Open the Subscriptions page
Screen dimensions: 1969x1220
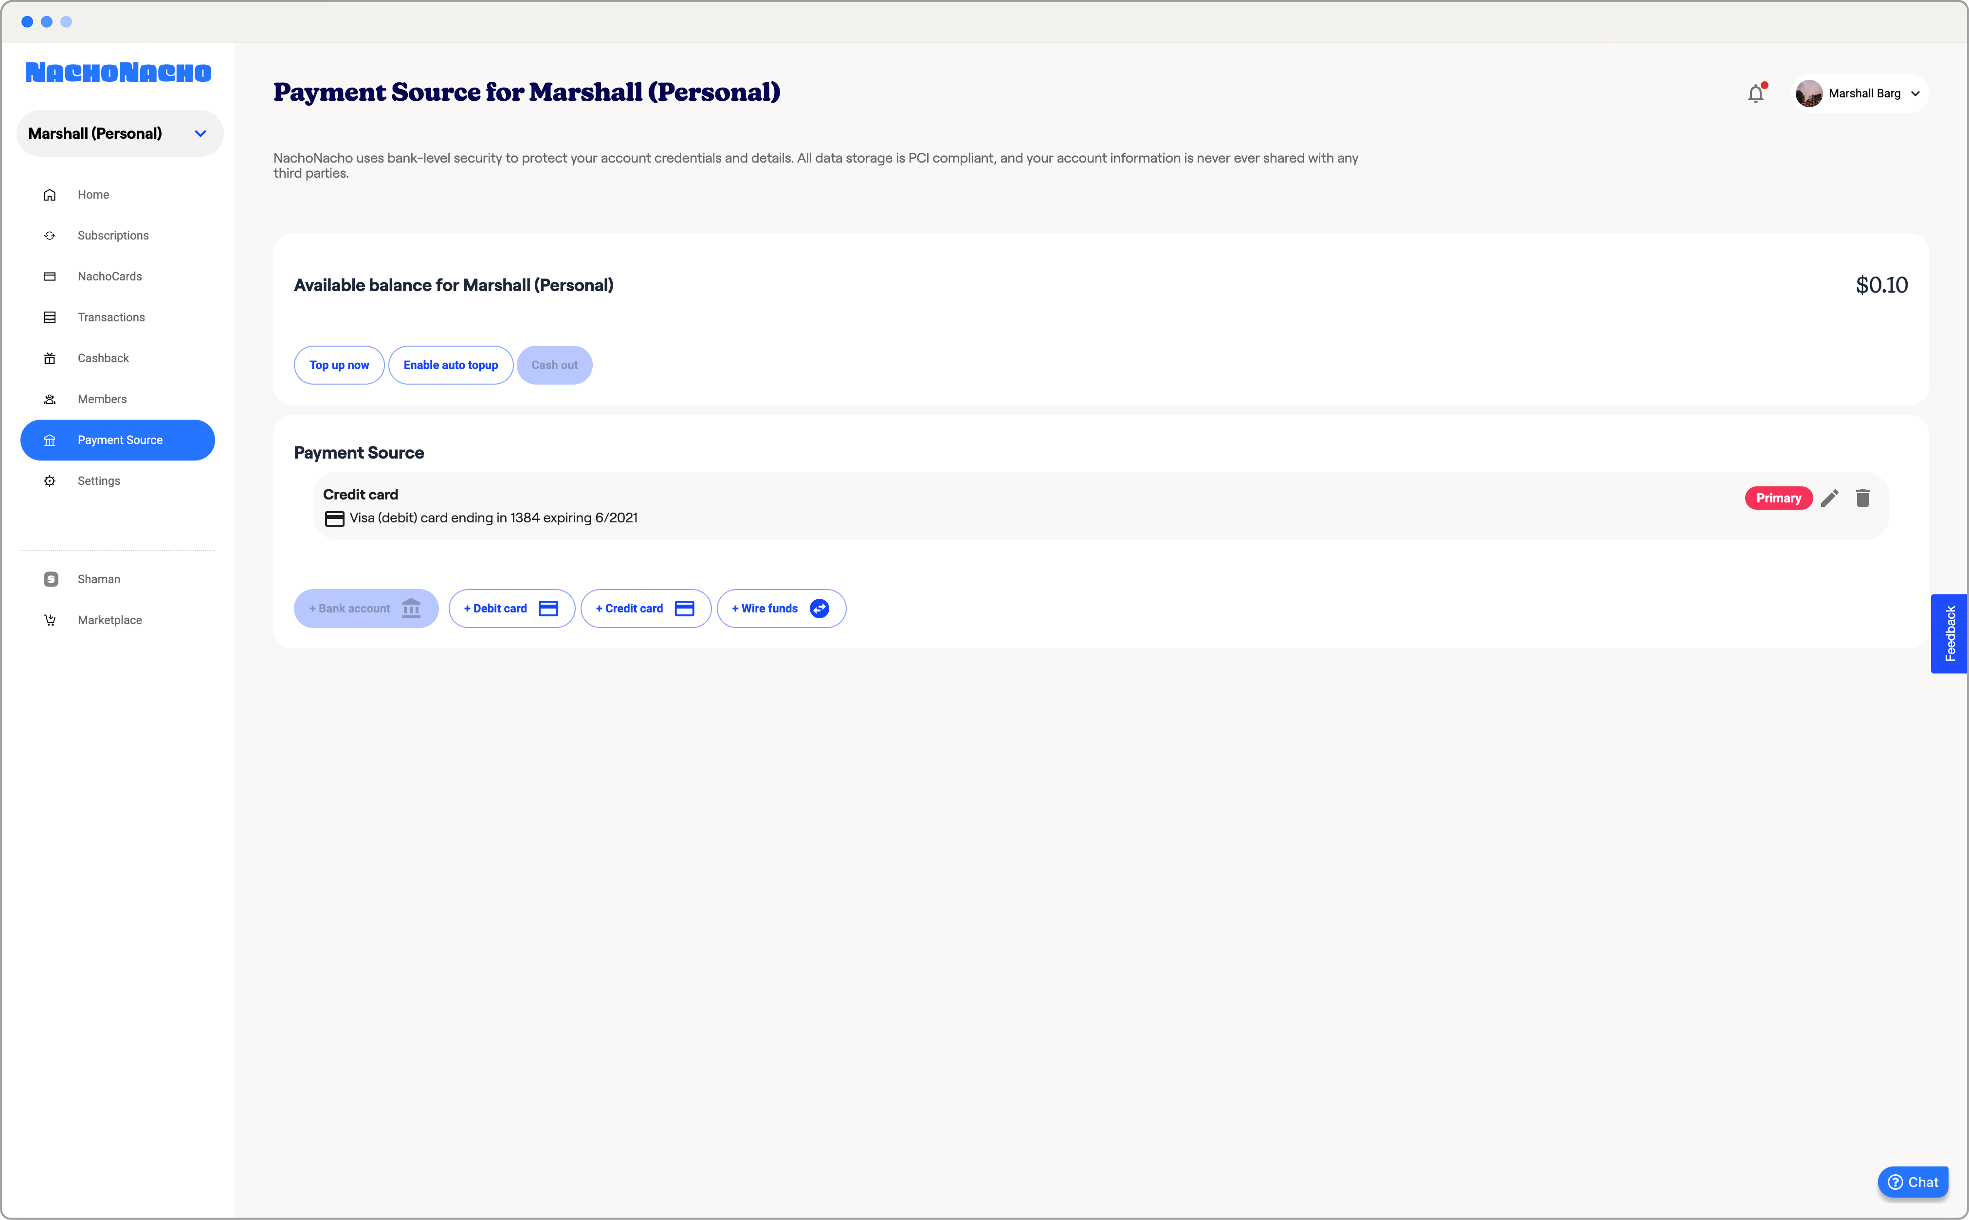click(x=113, y=236)
